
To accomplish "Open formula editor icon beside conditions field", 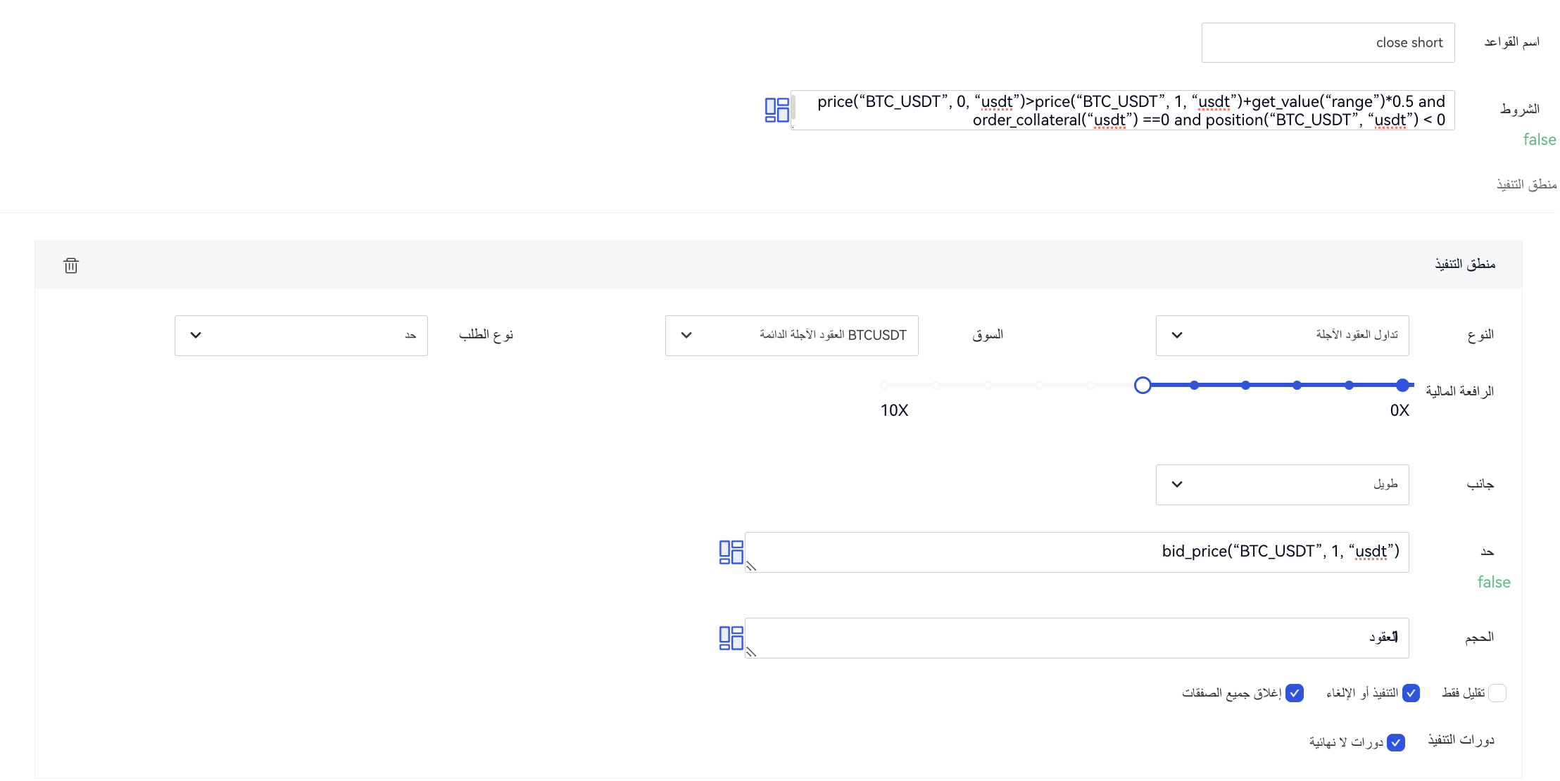I will click(776, 110).
